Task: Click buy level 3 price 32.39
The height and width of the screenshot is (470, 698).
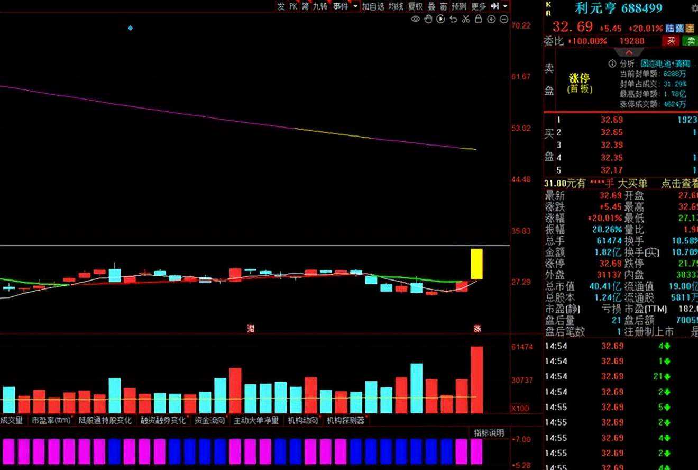Action: coord(612,145)
